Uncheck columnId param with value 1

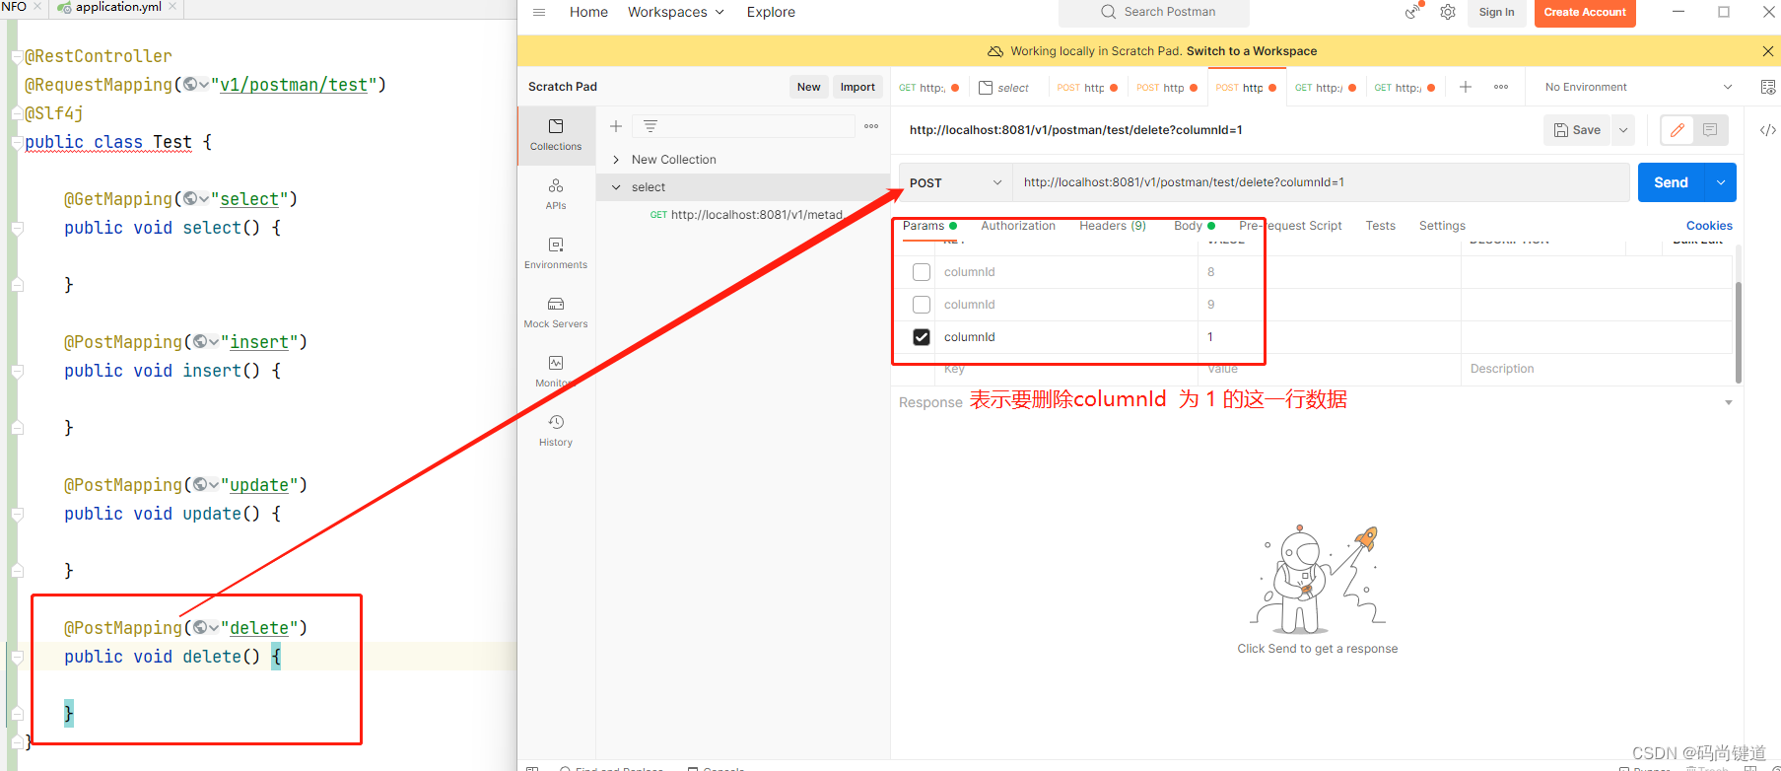[x=922, y=337]
